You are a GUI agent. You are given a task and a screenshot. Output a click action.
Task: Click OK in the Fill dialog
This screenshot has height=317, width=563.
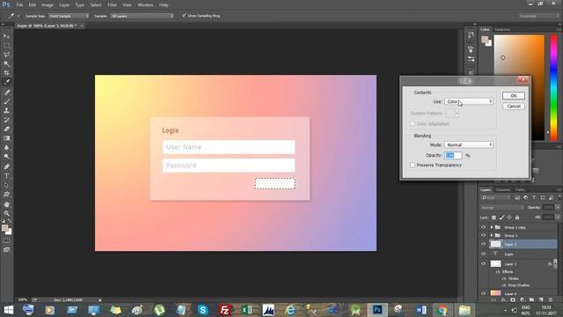pyautogui.click(x=514, y=96)
